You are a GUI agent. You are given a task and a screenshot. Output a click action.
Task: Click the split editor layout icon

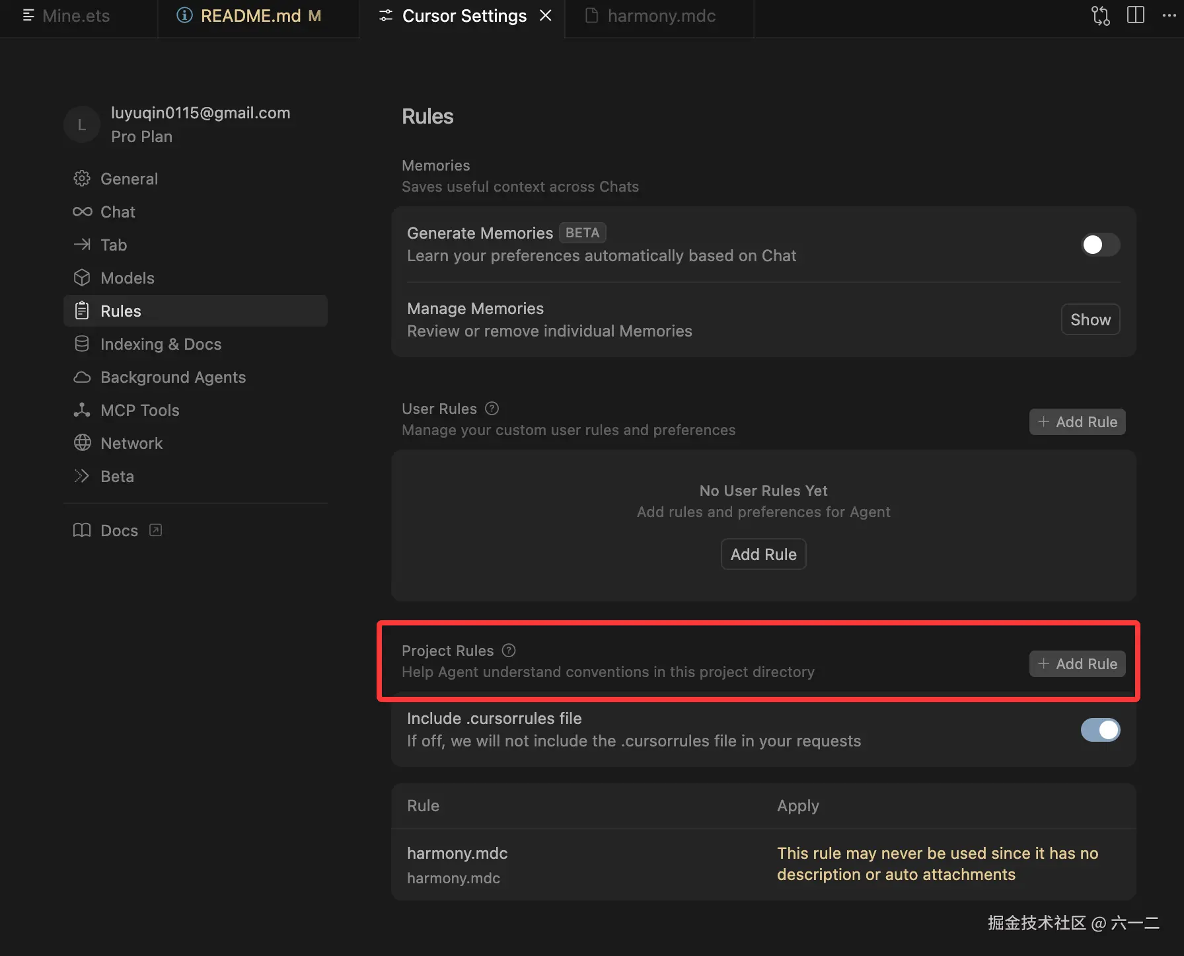(x=1135, y=15)
